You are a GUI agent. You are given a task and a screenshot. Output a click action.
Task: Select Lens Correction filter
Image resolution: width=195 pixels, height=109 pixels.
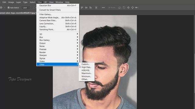(x=58, y=24)
